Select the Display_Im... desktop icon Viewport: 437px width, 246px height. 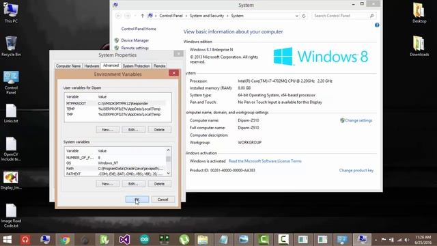(x=11, y=180)
